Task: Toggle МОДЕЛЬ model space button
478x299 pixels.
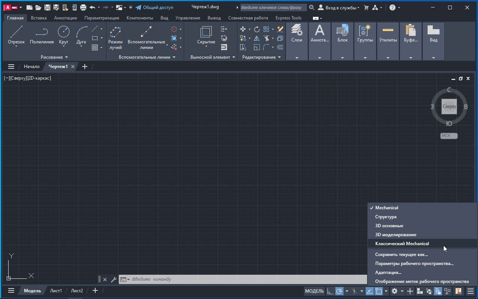Action: (x=314, y=291)
